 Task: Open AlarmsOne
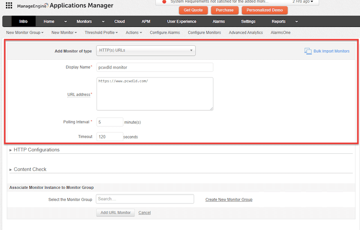tap(280, 32)
